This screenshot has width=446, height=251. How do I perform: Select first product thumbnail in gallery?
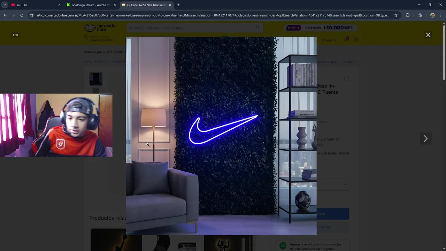pos(96,79)
